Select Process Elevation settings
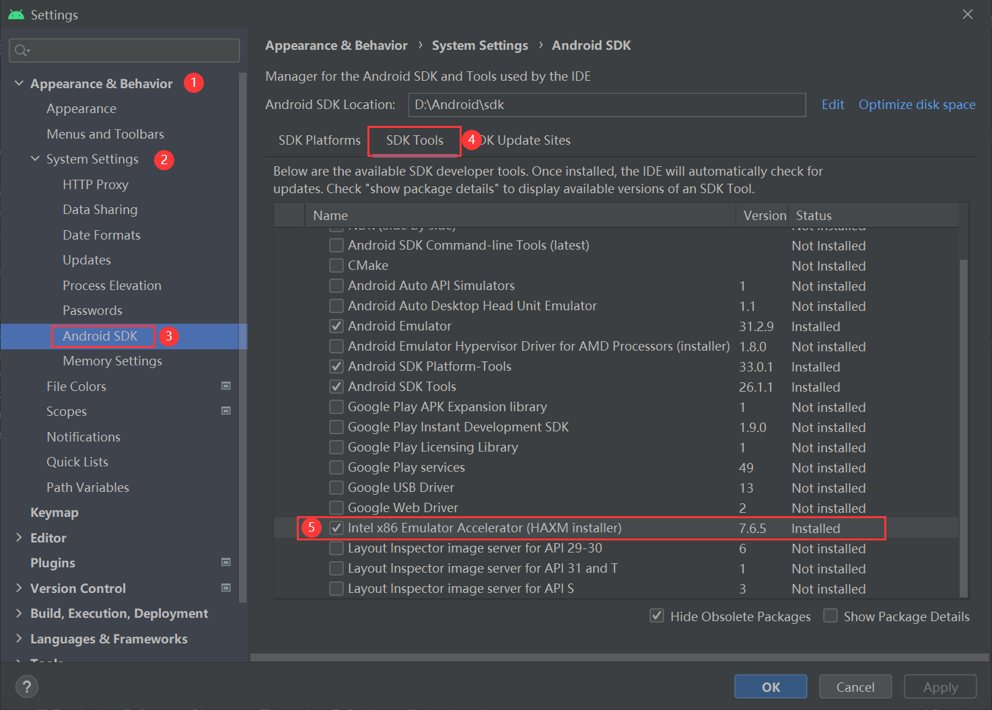This screenshot has height=710, width=992. tap(112, 285)
